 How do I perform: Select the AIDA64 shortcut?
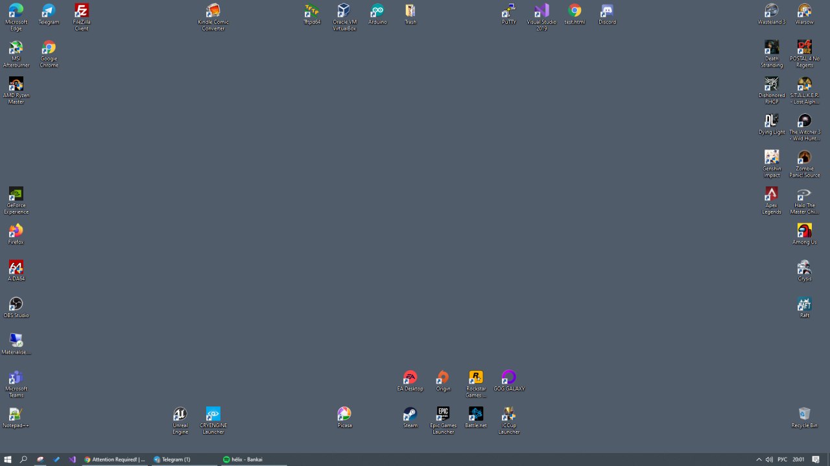point(16,271)
